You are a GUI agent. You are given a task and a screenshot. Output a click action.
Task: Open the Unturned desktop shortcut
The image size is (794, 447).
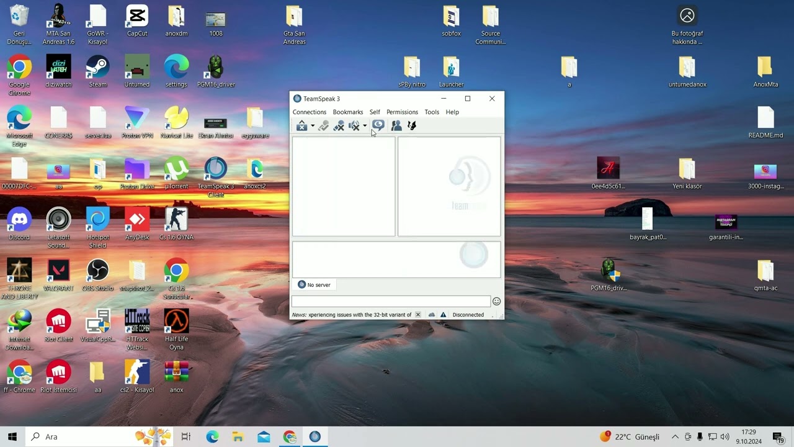point(137,71)
